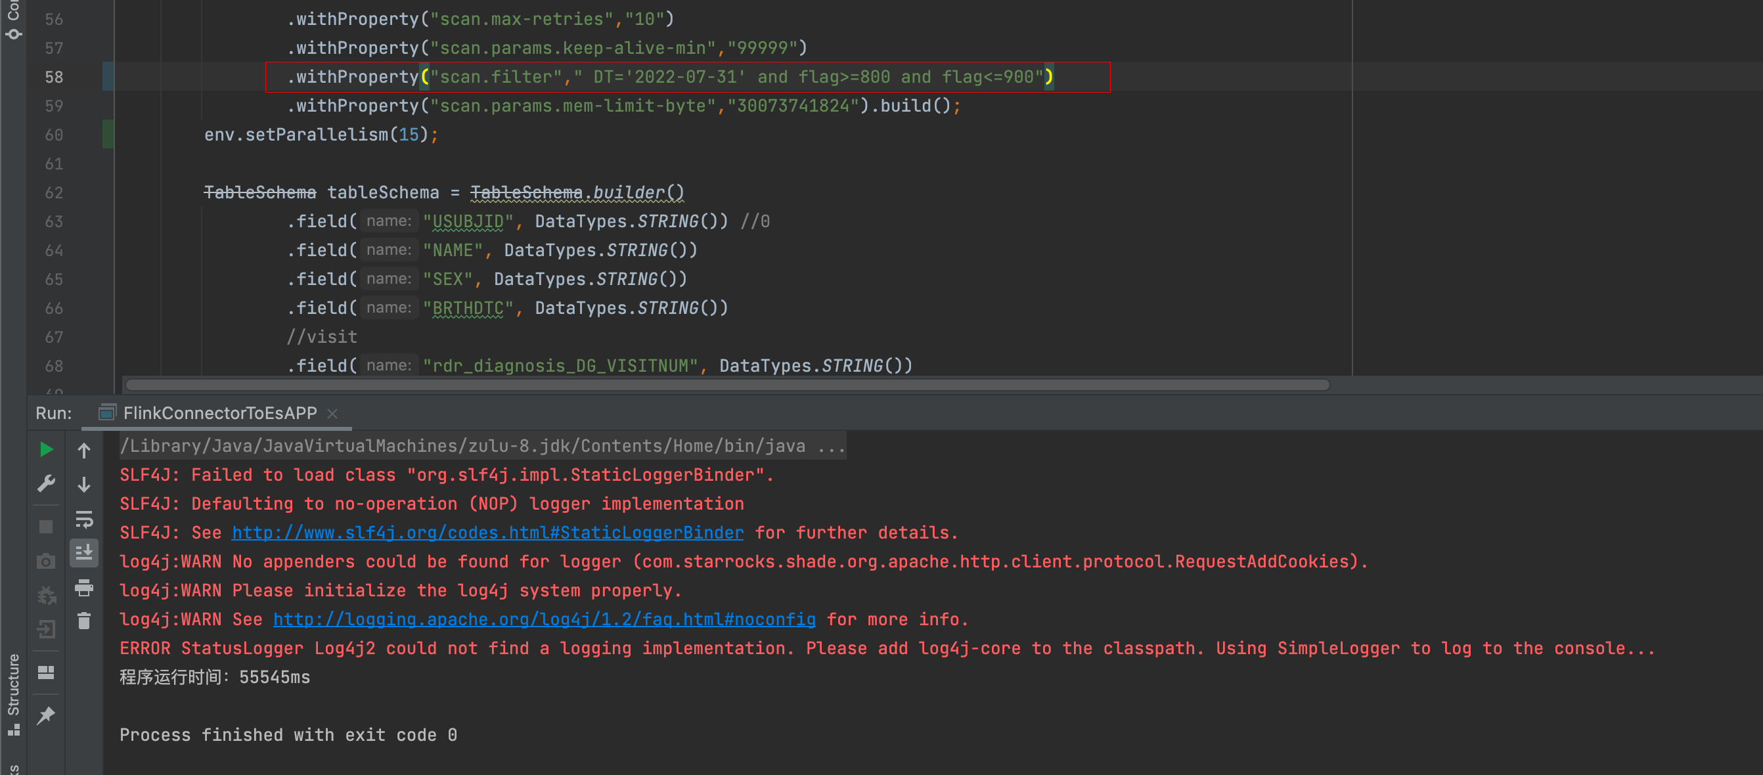Click line number 58 in the gutter

[54, 77]
